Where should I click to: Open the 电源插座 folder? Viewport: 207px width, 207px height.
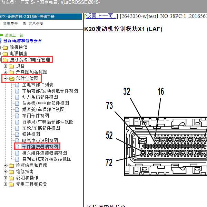tap(19, 53)
